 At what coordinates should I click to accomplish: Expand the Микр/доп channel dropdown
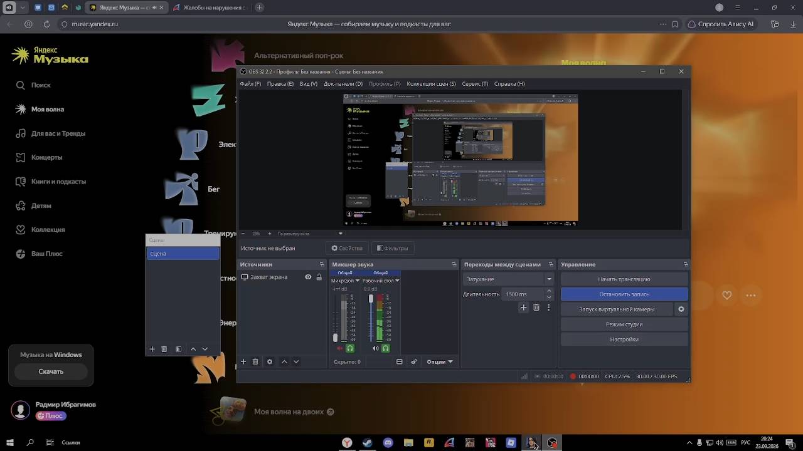tap(358, 281)
